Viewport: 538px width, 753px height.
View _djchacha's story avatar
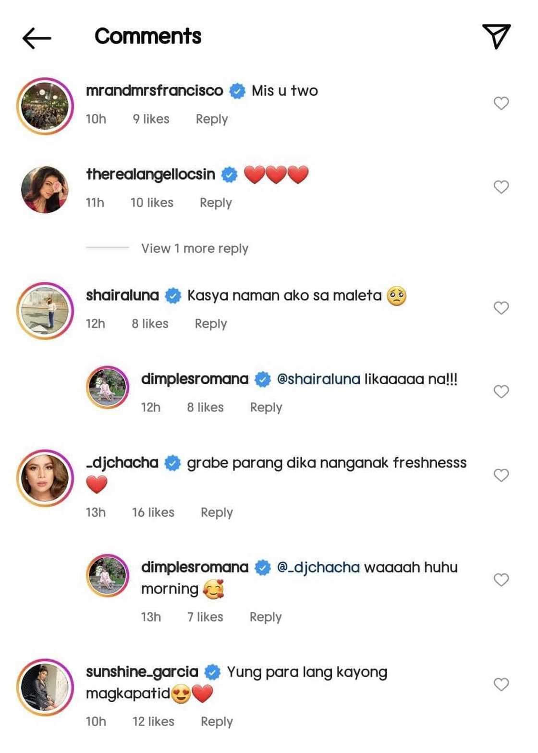click(45, 478)
